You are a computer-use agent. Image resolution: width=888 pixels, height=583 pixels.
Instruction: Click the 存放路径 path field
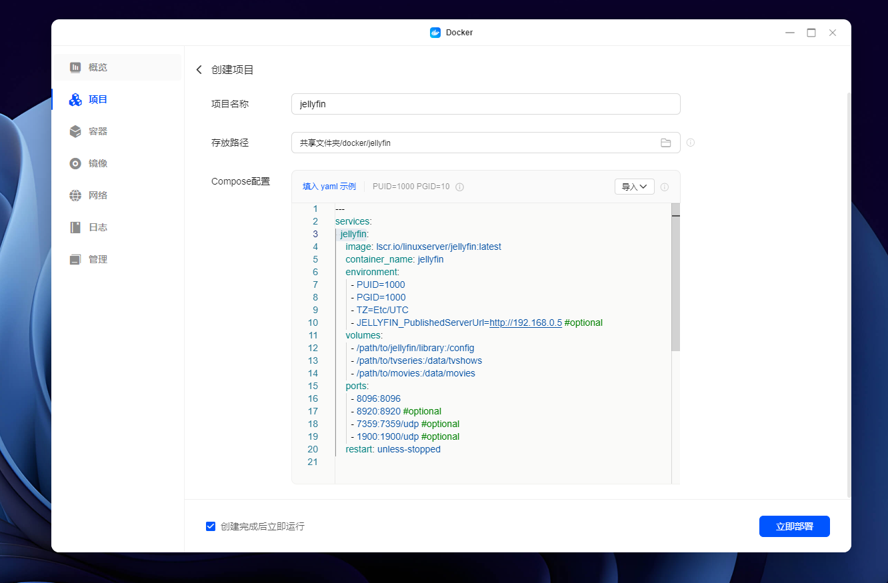click(486, 143)
